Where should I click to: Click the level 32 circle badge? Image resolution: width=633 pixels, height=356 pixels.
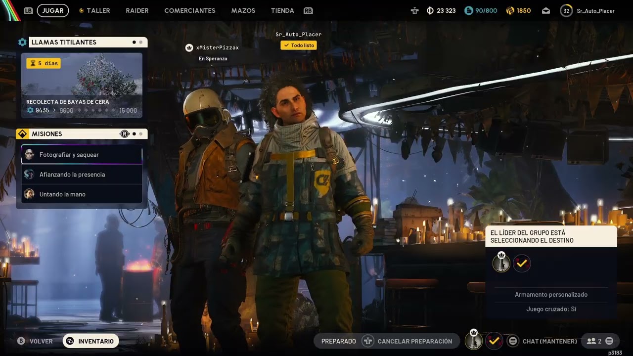566,10
